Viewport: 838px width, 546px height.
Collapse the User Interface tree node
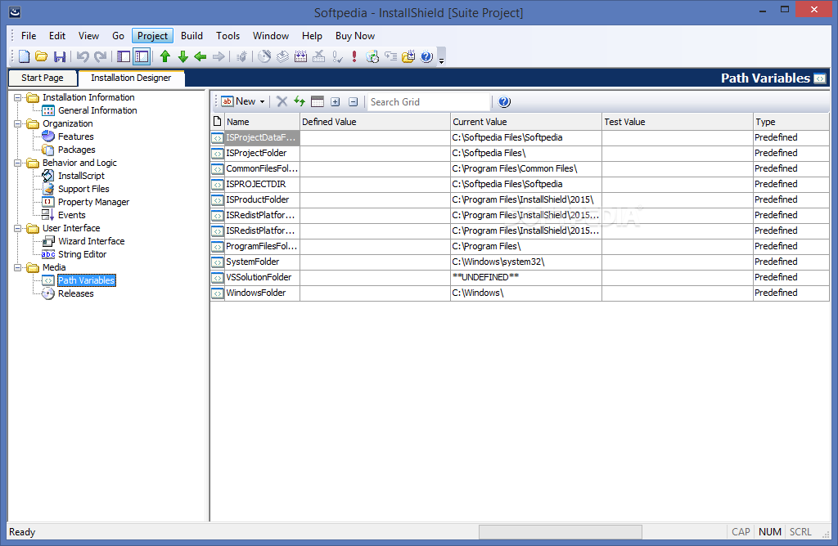click(x=18, y=228)
